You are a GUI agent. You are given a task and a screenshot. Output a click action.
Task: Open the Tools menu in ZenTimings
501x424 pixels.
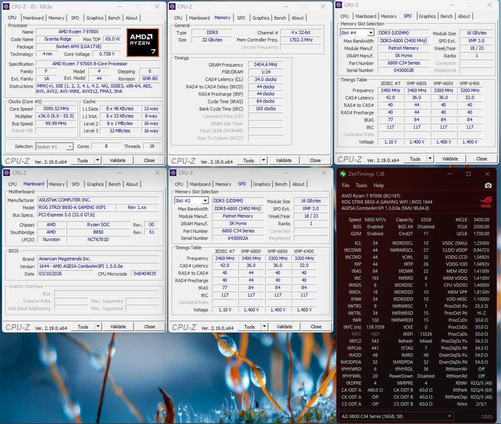(361, 185)
